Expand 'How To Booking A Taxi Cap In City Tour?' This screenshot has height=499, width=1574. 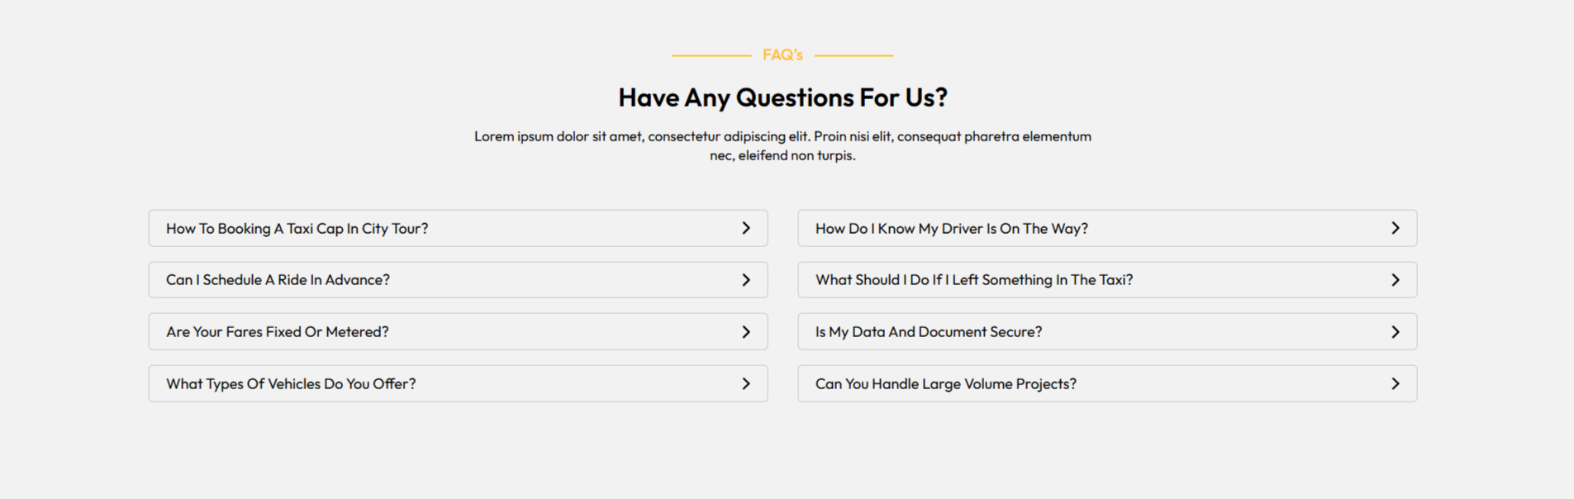[297, 229]
